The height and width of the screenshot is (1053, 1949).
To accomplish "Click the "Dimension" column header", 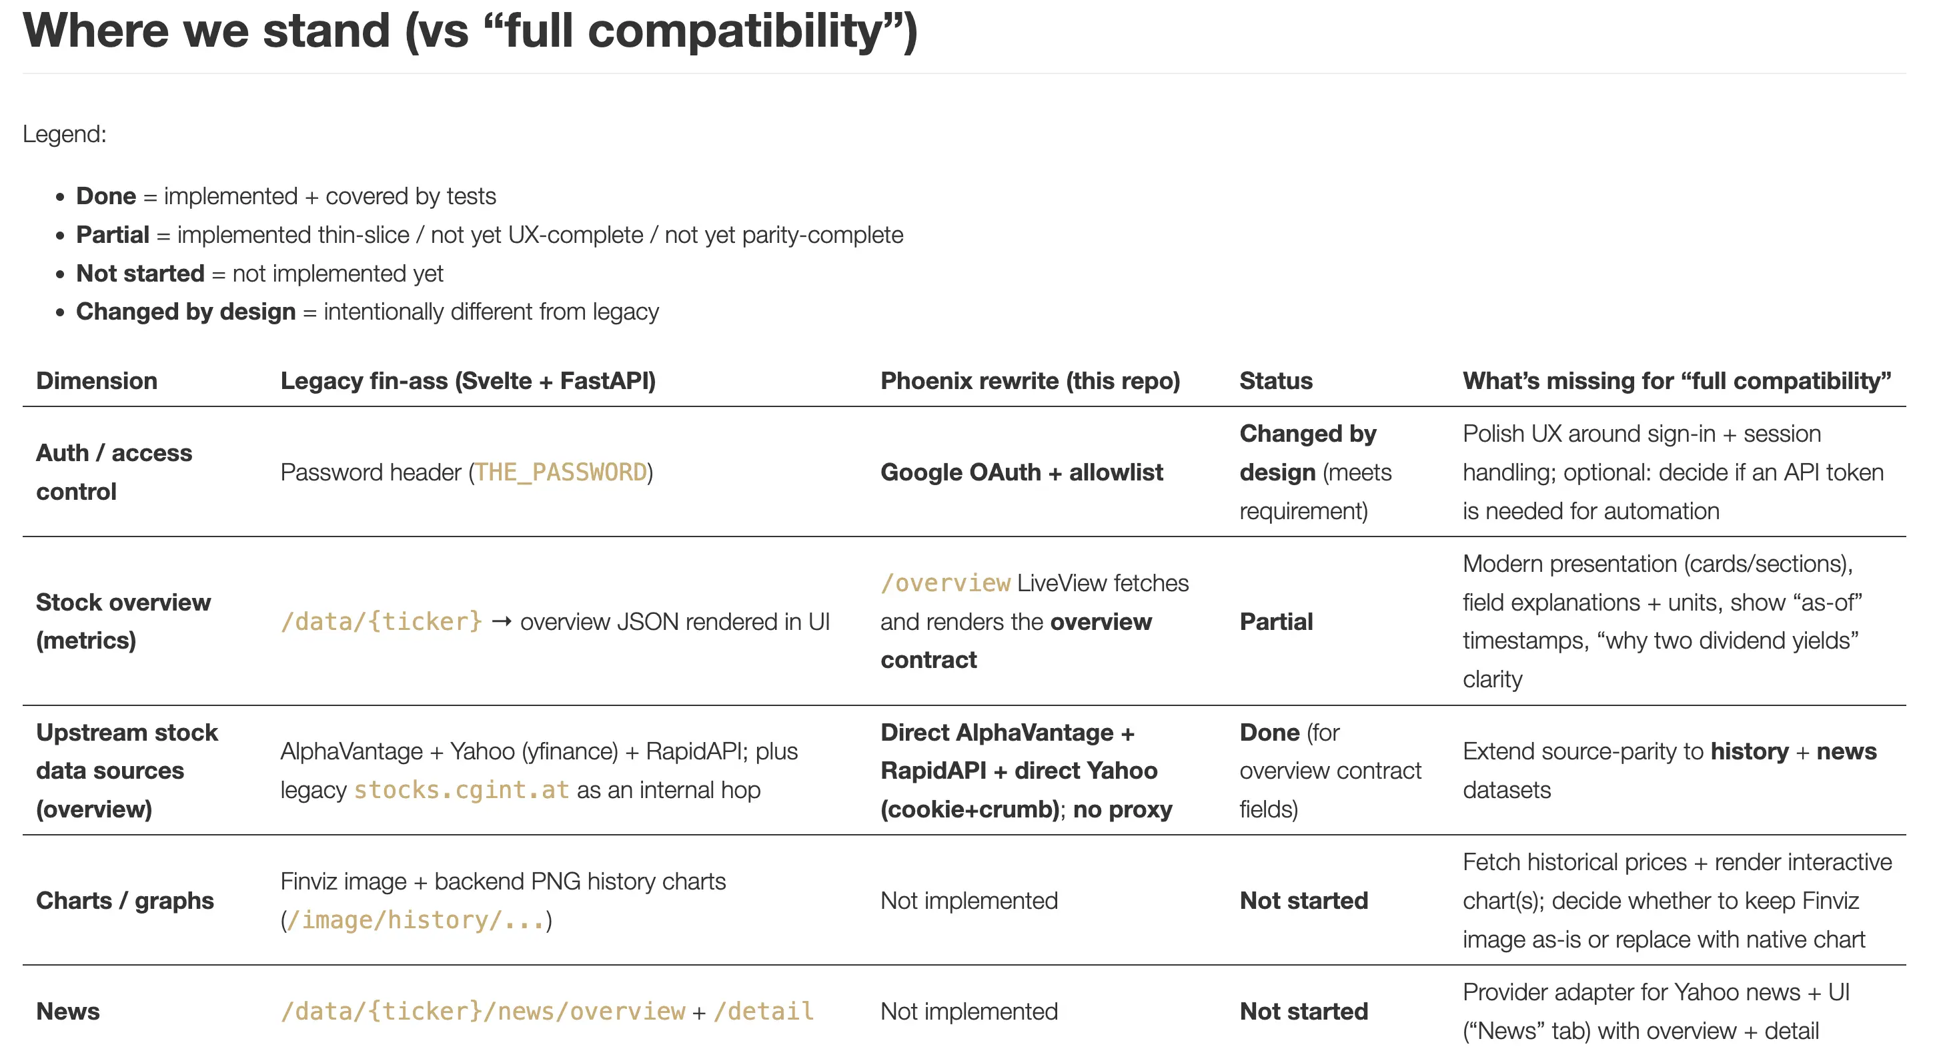I will point(97,381).
